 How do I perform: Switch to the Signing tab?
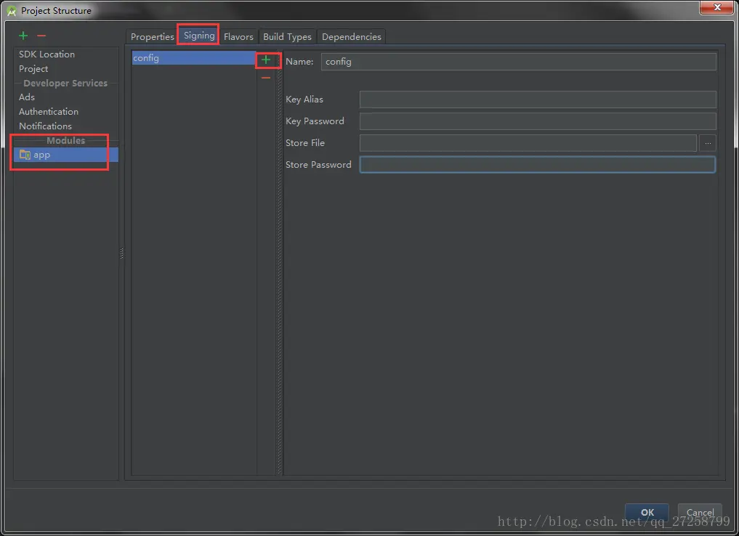pos(199,36)
